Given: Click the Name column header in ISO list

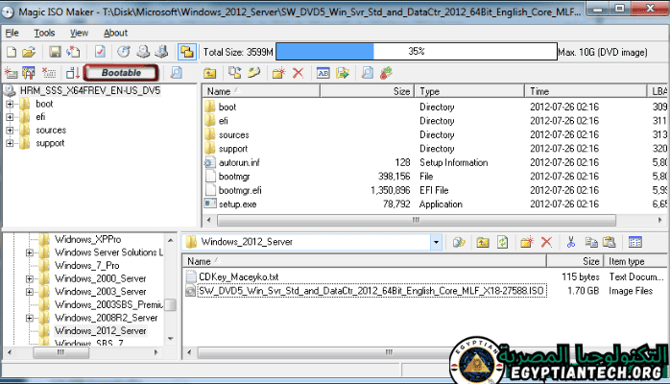Looking at the screenshot, I should click(x=288, y=90).
